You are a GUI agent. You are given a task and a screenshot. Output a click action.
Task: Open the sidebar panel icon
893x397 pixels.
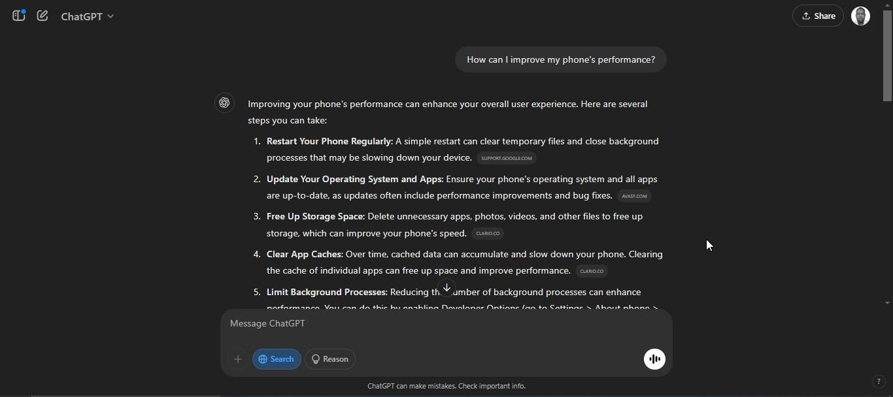(19, 16)
